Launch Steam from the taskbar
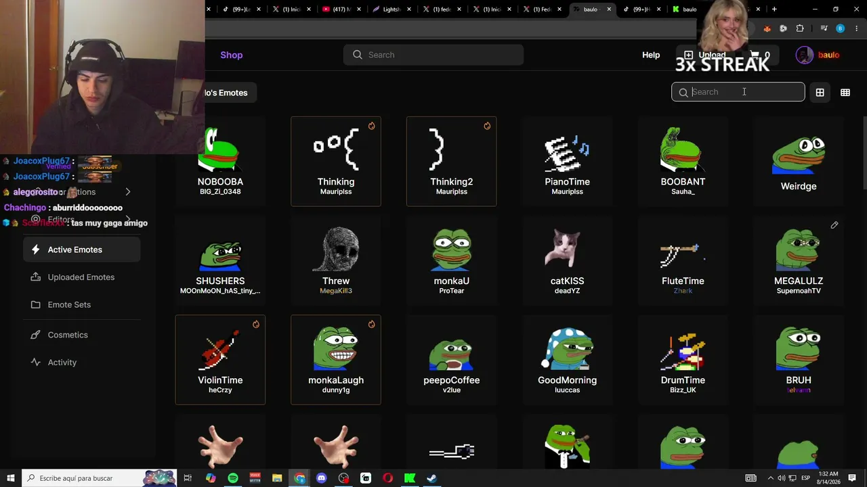Screen dimensions: 867x487 click(x=431, y=478)
